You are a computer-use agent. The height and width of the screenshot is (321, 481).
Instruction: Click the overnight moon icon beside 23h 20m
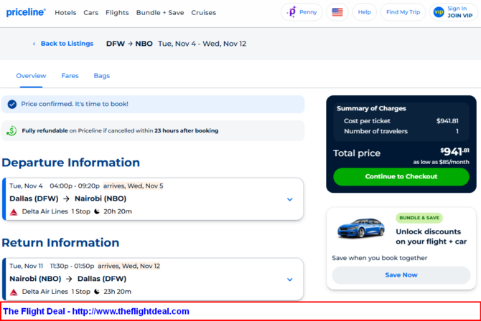pos(97,292)
